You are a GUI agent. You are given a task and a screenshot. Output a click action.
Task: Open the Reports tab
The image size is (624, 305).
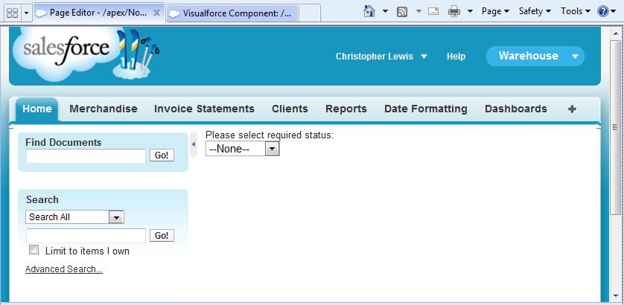point(346,109)
